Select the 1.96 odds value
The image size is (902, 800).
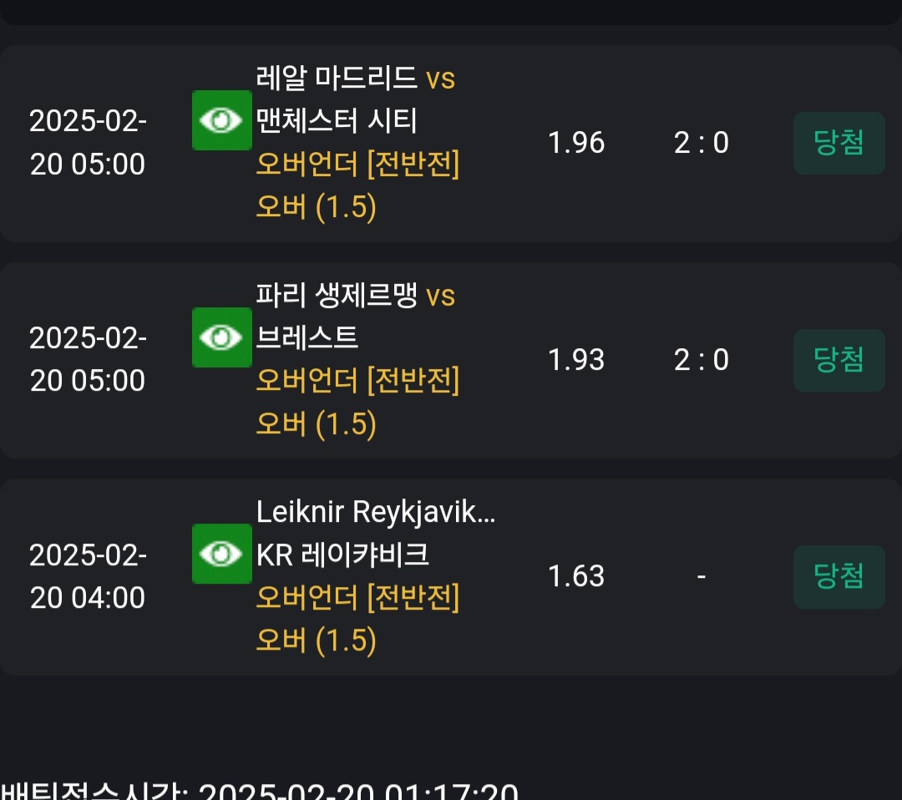click(x=576, y=143)
